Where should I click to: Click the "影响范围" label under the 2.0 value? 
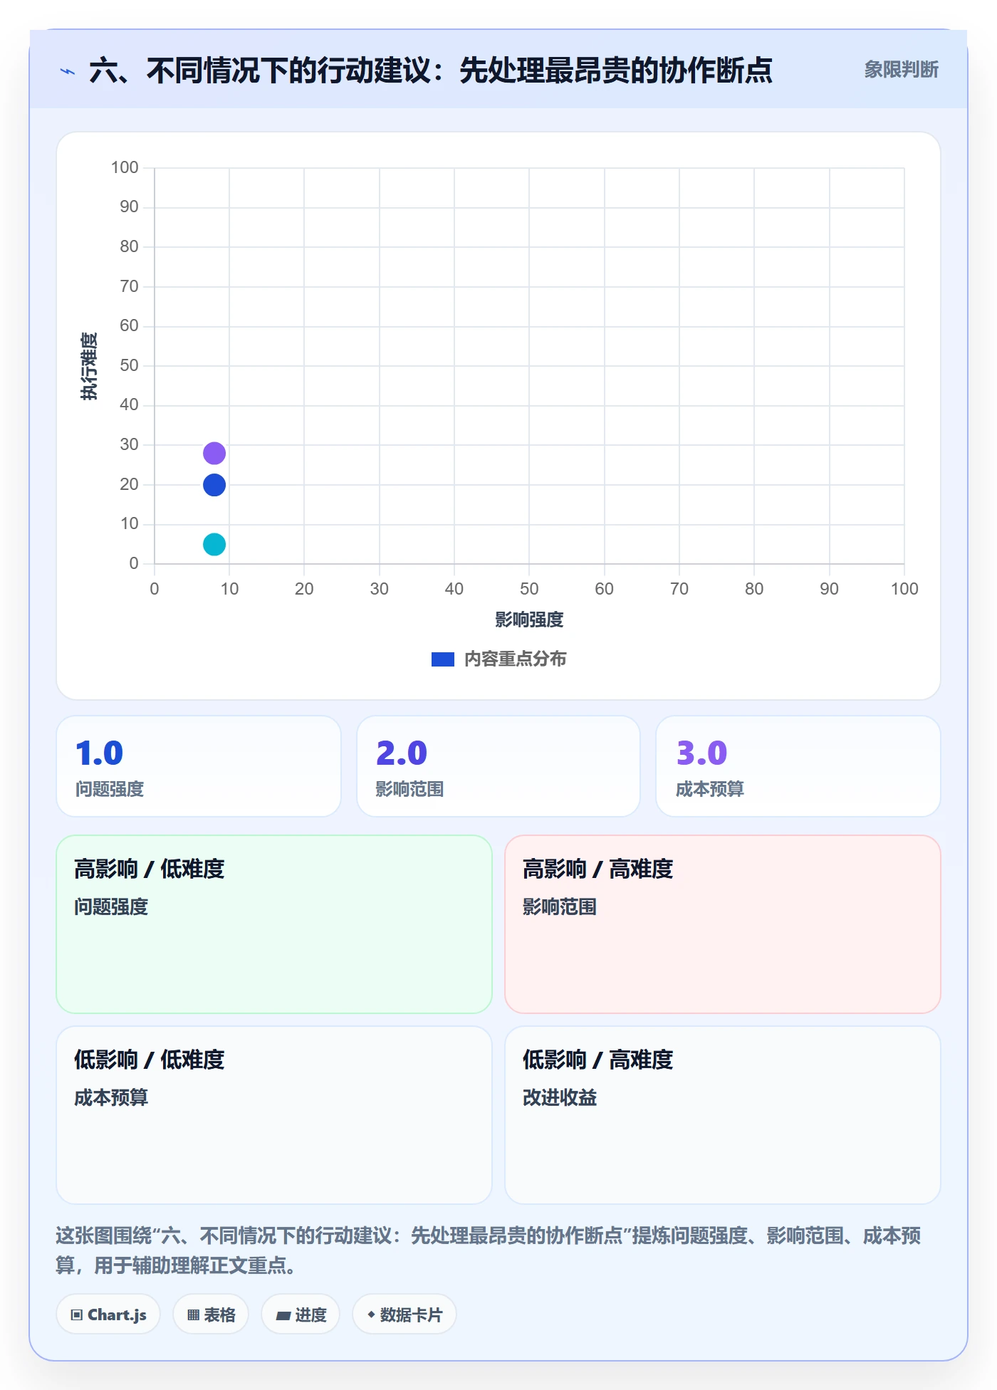(x=409, y=789)
